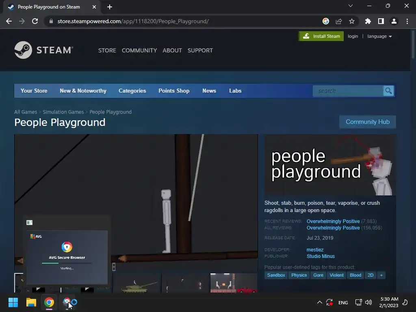Image resolution: width=416 pixels, height=312 pixels.
Task: Open Chrome three-dot menu
Action: coord(407,21)
